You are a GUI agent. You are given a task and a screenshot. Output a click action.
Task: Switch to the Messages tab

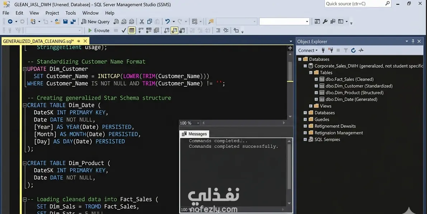click(x=195, y=134)
